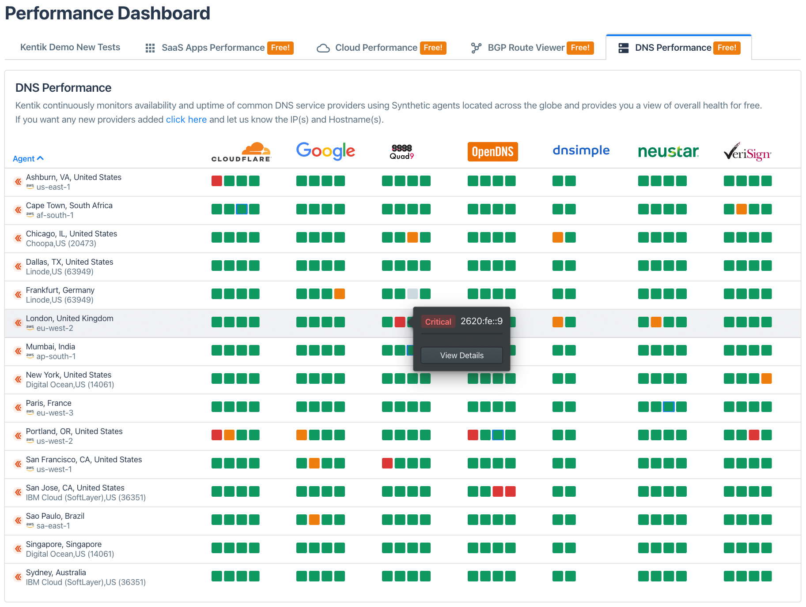Click the cloud icon next to Cloud Performance
This screenshot has width=806, height=607.
click(323, 48)
